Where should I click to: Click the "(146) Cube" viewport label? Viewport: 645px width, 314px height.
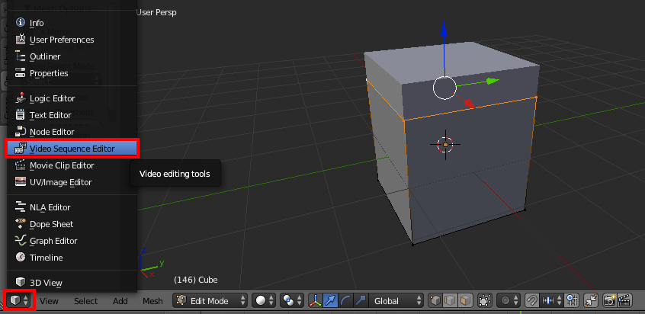pyautogui.click(x=195, y=280)
